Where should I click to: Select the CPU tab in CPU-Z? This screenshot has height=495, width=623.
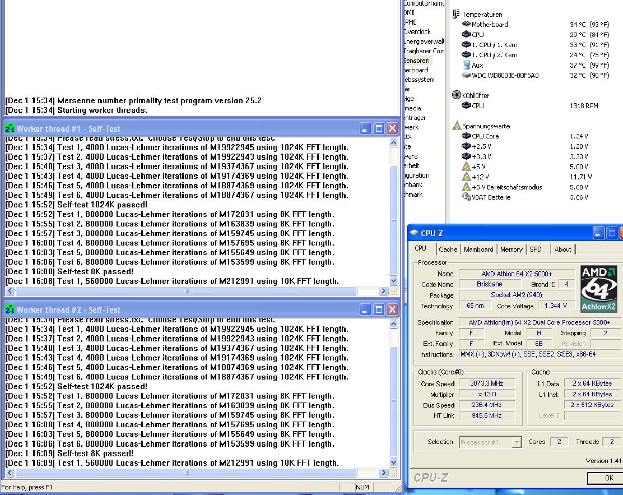(421, 248)
